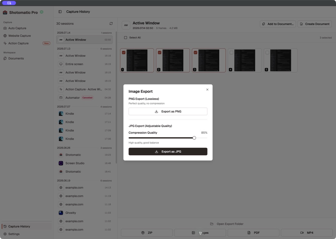
Task: Click the purple screen-share indicator in menu bar
Action: (9, 3)
